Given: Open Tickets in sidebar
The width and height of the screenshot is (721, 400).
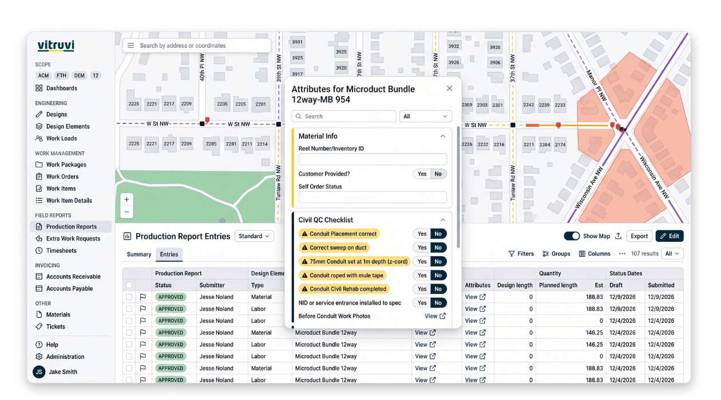Looking at the screenshot, I should tap(50, 327).
